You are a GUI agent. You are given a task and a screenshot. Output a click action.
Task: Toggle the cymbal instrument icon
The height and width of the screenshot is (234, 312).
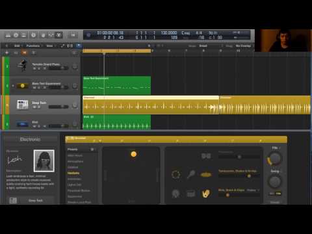206,174
